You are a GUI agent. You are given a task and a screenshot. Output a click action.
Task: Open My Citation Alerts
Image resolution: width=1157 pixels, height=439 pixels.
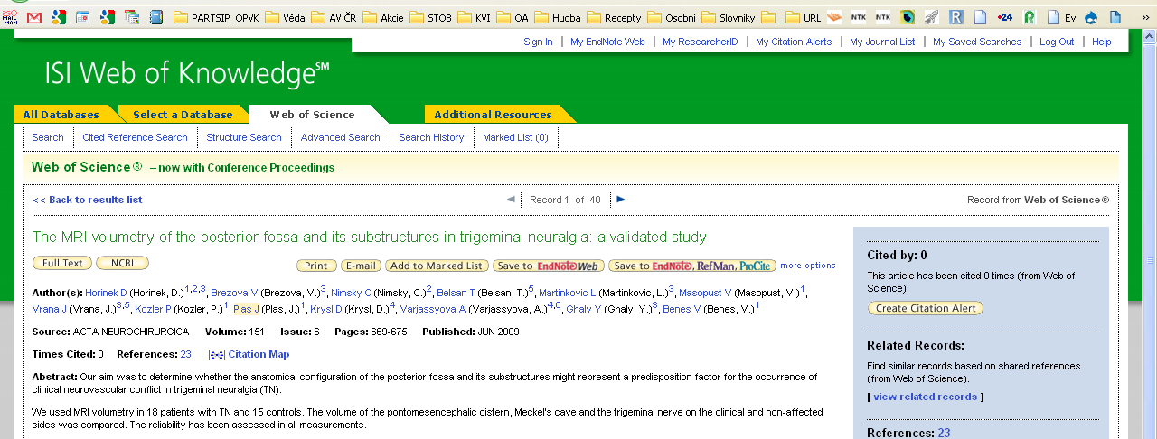pos(794,42)
